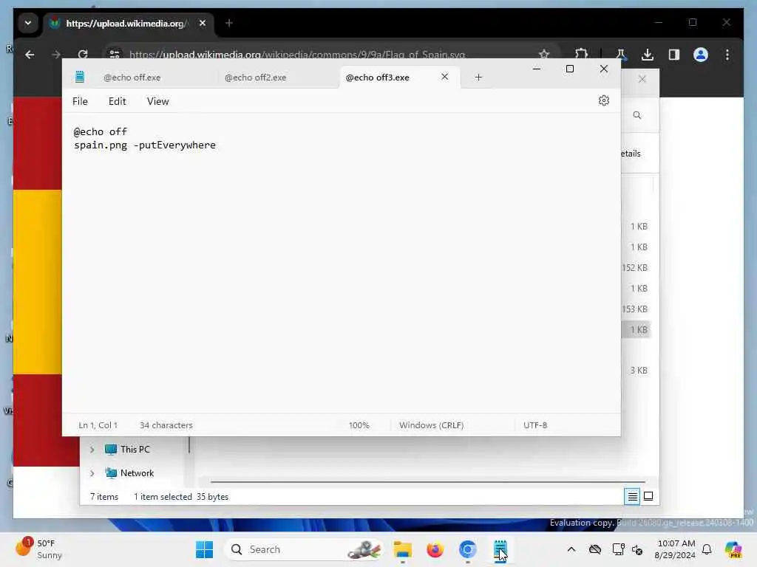
Task: Switch to the @echo off2.exe tab
Action: pyautogui.click(x=255, y=77)
